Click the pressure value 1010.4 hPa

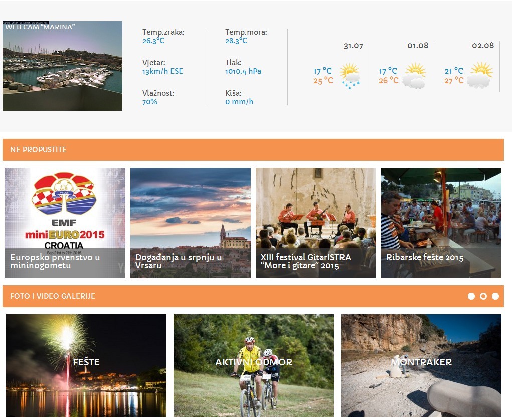coord(243,71)
